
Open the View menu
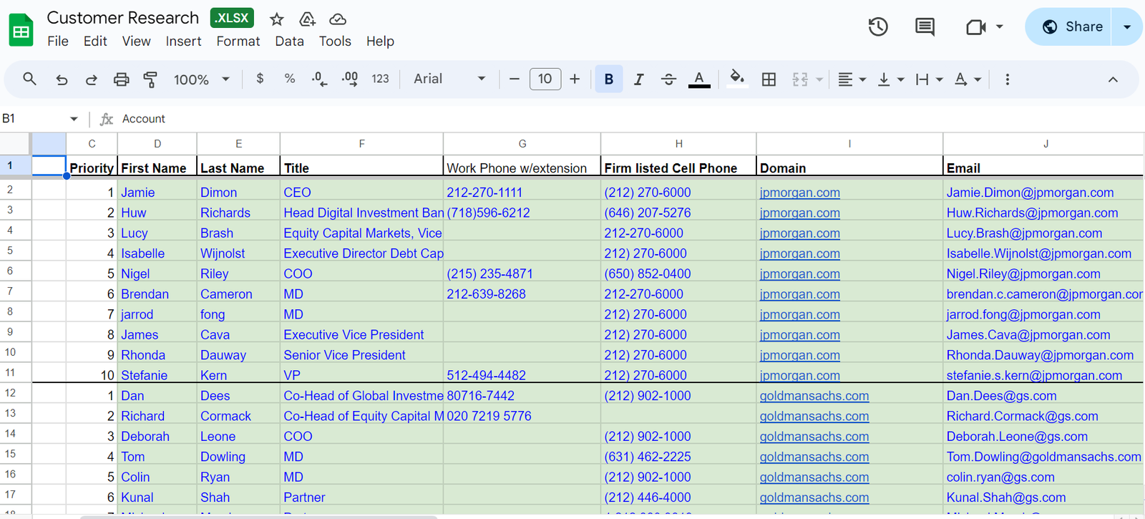point(136,42)
